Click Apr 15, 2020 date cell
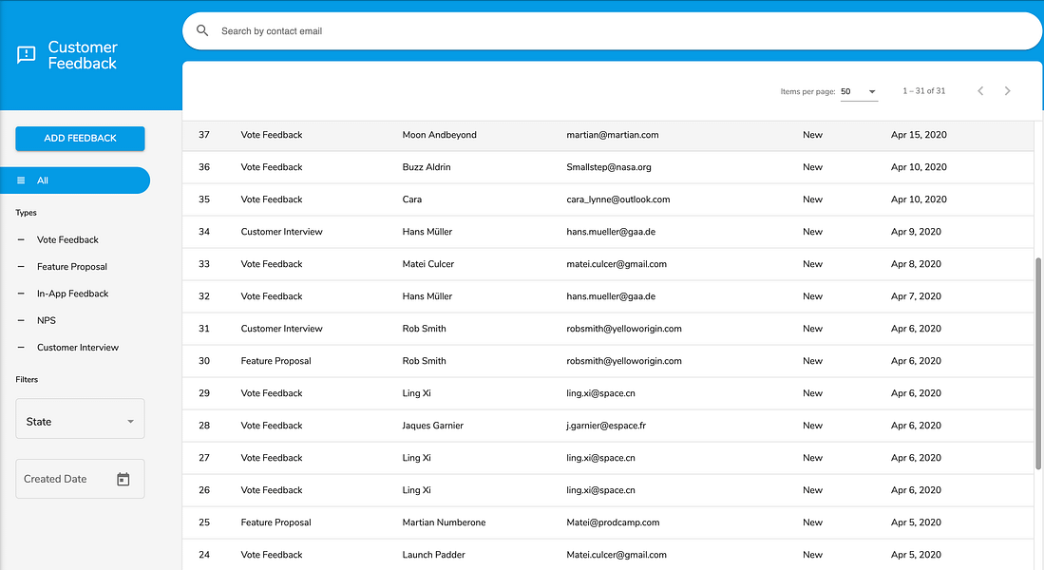 919,135
